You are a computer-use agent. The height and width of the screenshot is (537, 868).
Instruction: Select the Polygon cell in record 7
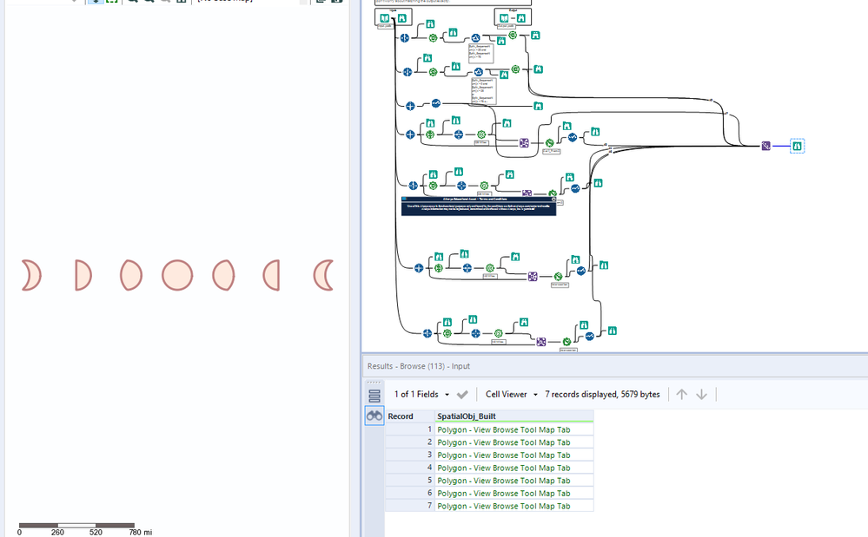514,506
